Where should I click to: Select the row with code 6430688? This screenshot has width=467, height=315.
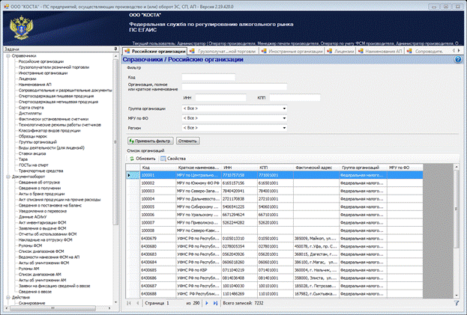point(274,294)
